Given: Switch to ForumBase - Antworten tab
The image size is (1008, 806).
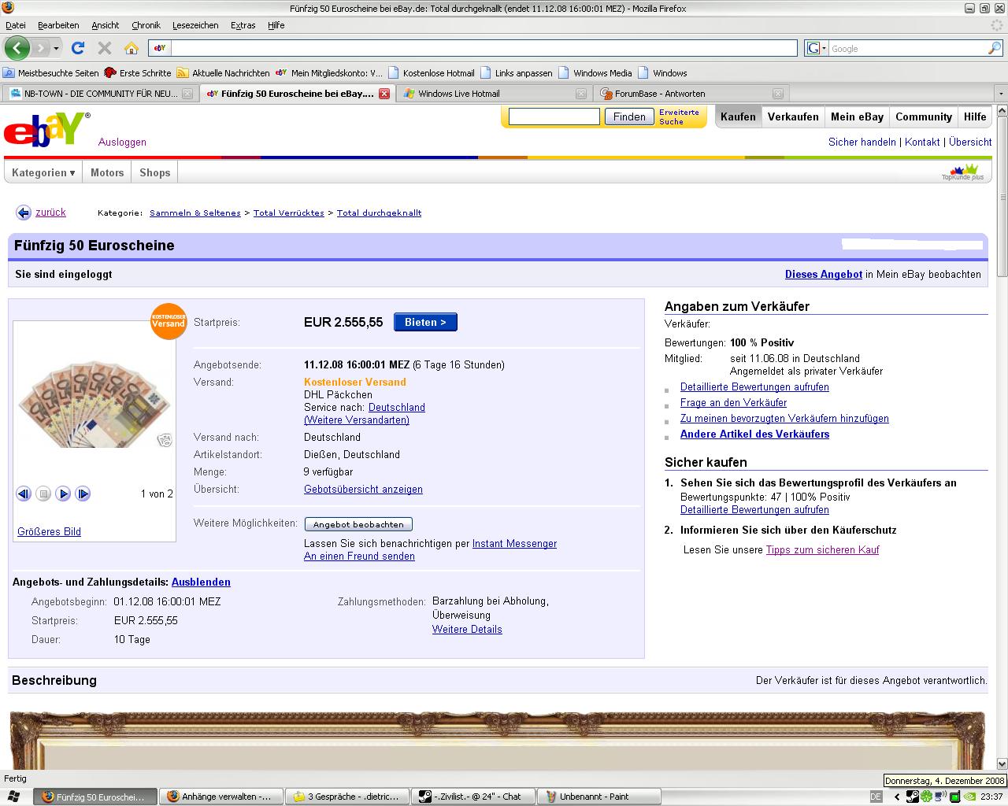Looking at the screenshot, I should point(691,93).
